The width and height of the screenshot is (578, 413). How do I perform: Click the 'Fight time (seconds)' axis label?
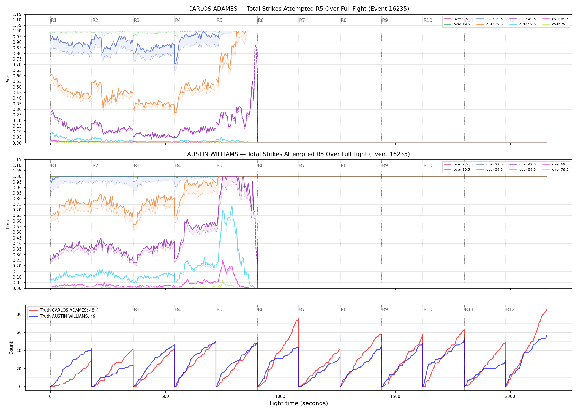tap(299, 403)
